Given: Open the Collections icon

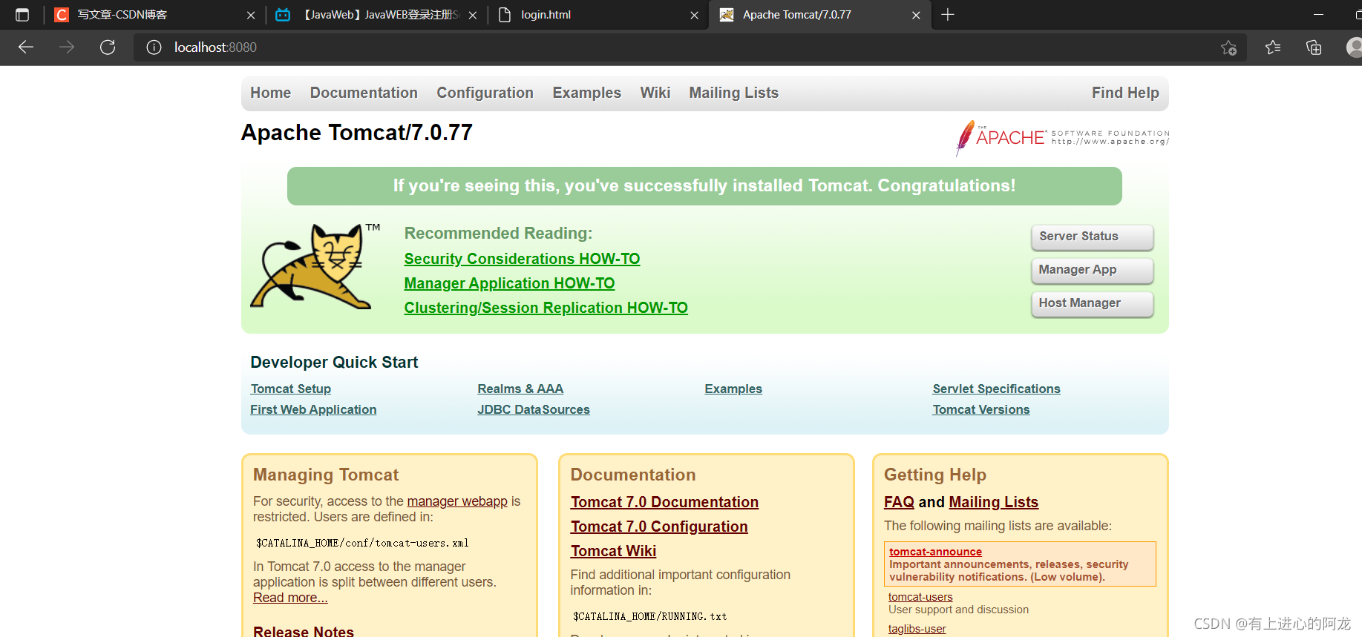Looking at the screenshot, I should [1314, 47].
